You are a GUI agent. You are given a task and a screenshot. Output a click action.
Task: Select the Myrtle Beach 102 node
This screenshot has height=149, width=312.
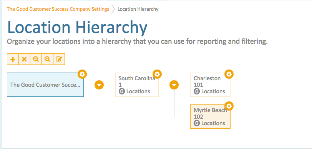coord(210,117)
